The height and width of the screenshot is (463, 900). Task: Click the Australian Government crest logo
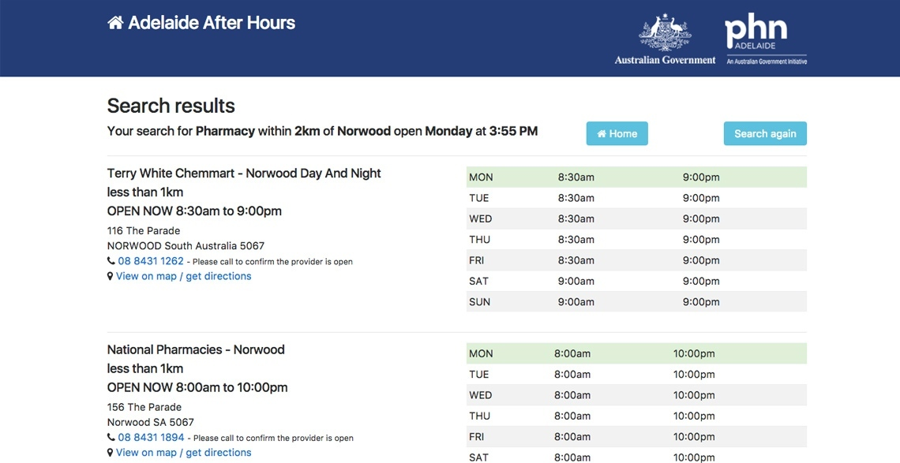pos(666,35)
